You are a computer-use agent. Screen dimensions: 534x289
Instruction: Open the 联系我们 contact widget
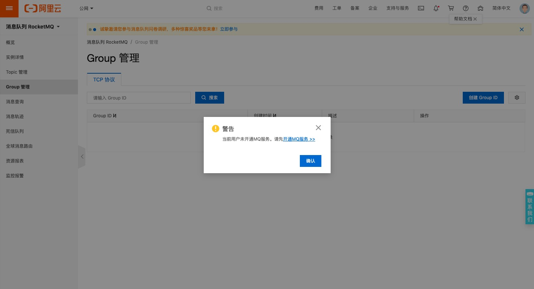click(530, 206)
